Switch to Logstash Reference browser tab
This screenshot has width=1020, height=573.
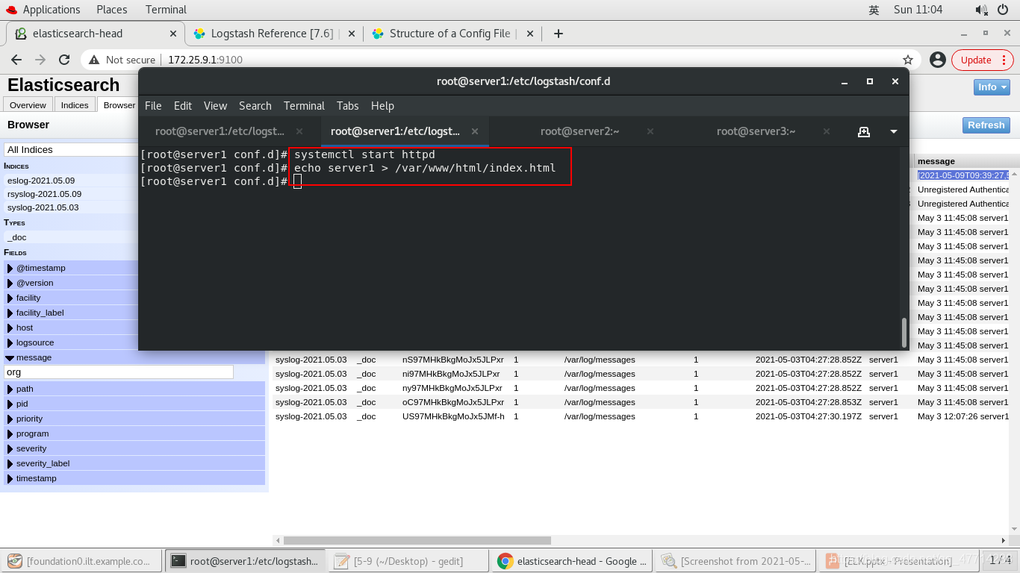tap(272, 34)
